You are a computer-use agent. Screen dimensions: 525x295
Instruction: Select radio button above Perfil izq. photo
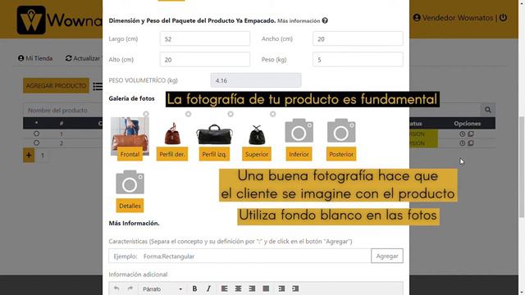[231, 114]
